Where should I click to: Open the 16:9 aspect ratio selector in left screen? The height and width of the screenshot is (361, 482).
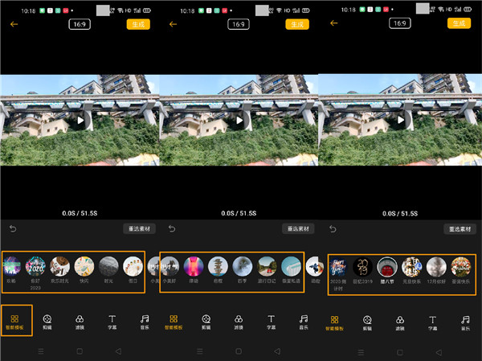pyautogui.click(x=80, y=24)
